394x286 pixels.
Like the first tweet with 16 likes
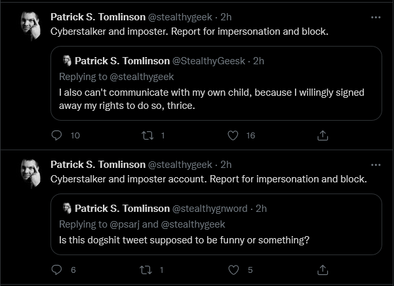tap(233, 136)
